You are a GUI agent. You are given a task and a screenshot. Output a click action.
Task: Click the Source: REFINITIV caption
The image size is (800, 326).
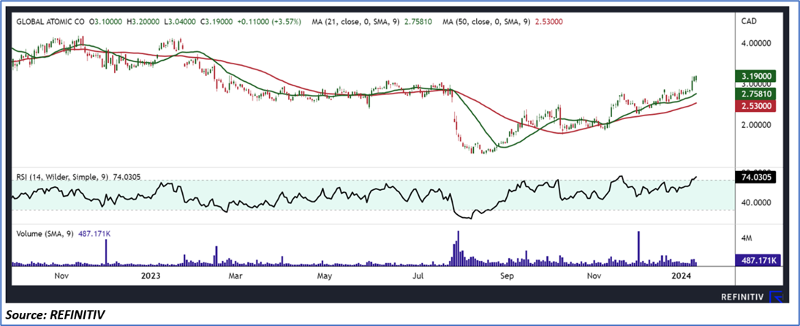pyautogui.click(x=55, y=316)
